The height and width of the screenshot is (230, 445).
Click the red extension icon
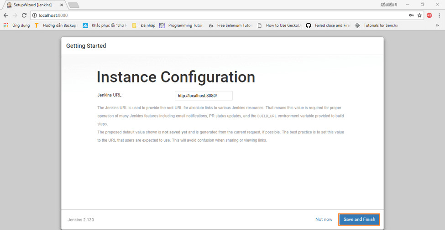[x=429, y=15]
